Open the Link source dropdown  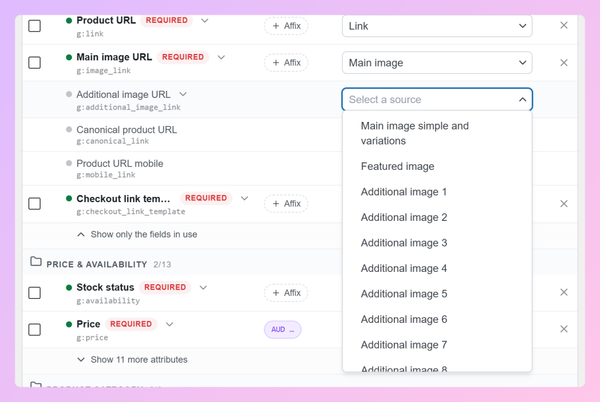[x=437, y=26]
